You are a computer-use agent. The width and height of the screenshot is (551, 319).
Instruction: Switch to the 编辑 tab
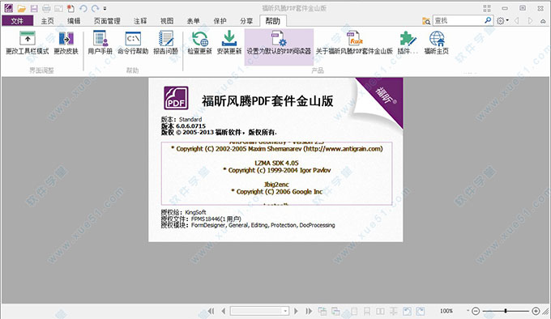coord(74,21)
